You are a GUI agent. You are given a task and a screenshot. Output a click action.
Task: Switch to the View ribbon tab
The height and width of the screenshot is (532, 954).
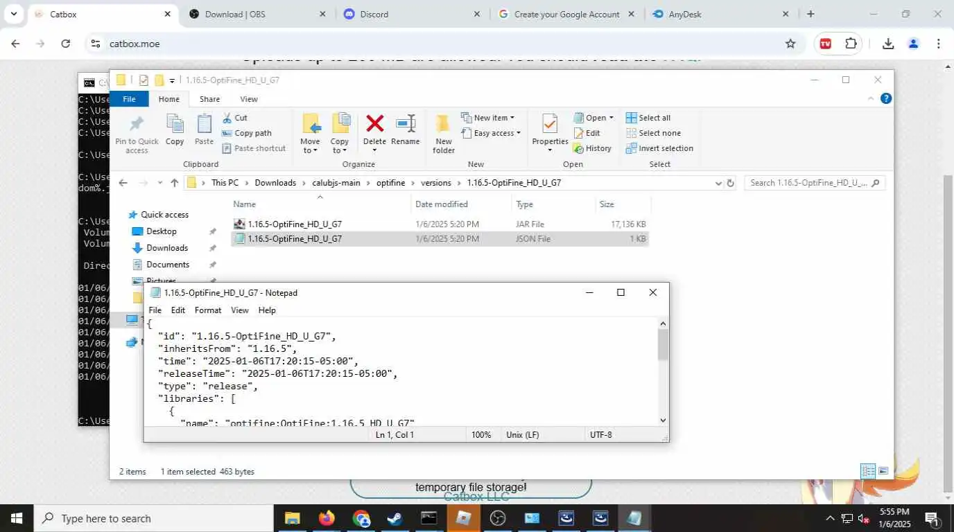click(x=249, y=99)
